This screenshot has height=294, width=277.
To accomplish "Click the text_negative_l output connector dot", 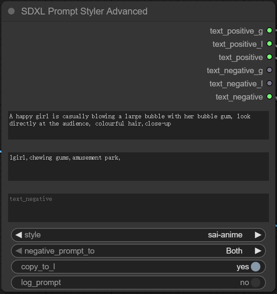I will click(269, 83).
